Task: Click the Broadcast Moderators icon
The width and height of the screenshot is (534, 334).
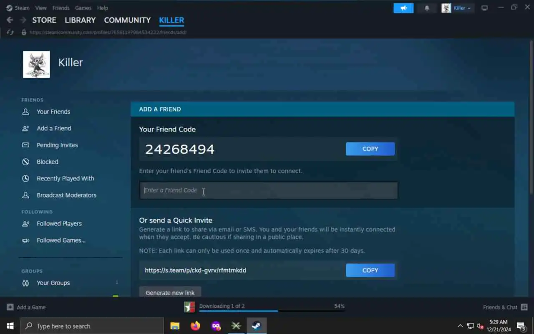Action: tap(26, 195)
